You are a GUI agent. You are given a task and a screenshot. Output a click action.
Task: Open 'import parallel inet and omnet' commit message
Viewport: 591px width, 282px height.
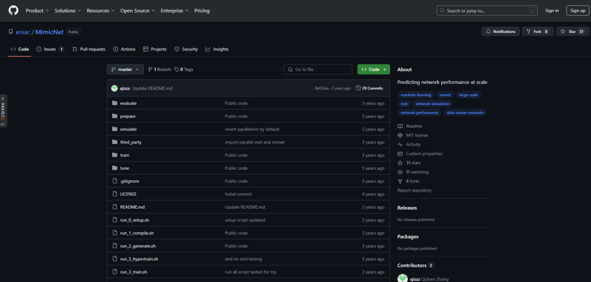[x=255, y=142]
